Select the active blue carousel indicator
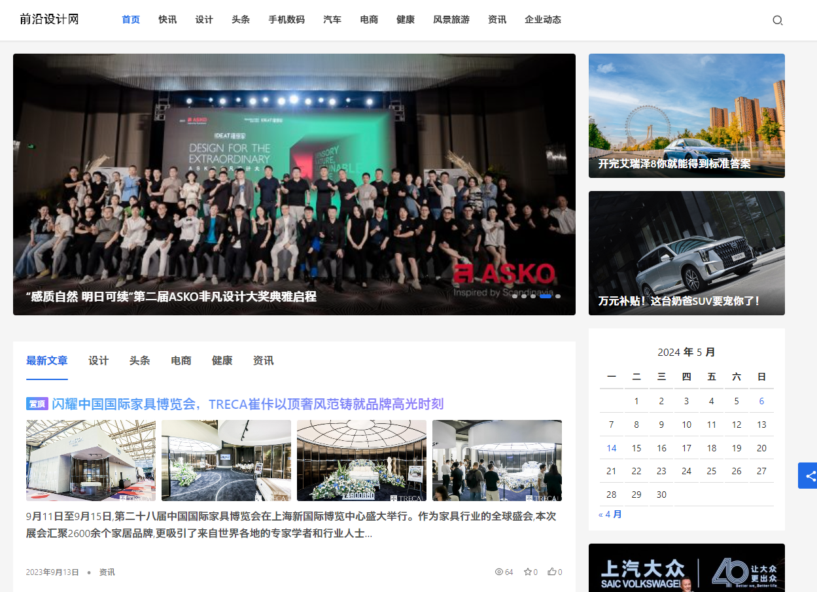 click(x=546, y=296)
